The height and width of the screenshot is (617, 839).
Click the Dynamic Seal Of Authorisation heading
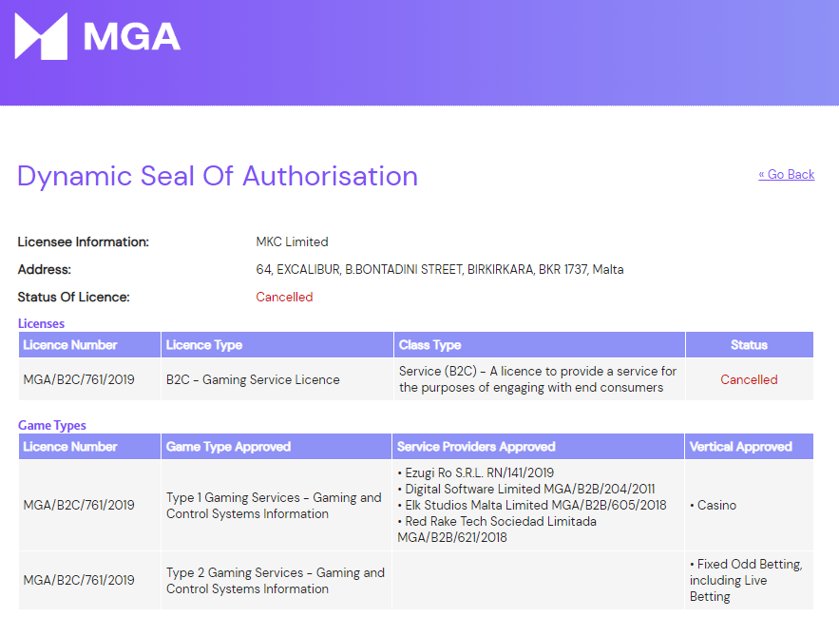(x=218, y=176)
